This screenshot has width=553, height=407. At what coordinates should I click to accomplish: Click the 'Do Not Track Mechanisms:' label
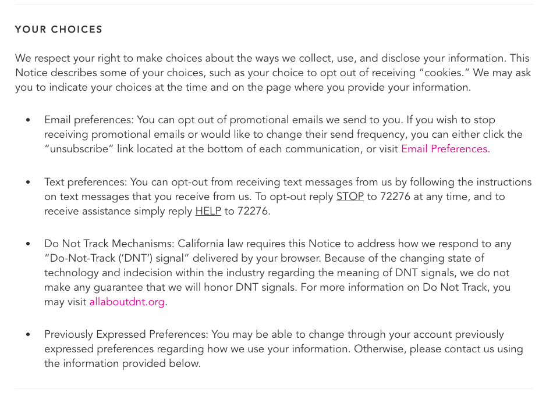coord(109,244)
